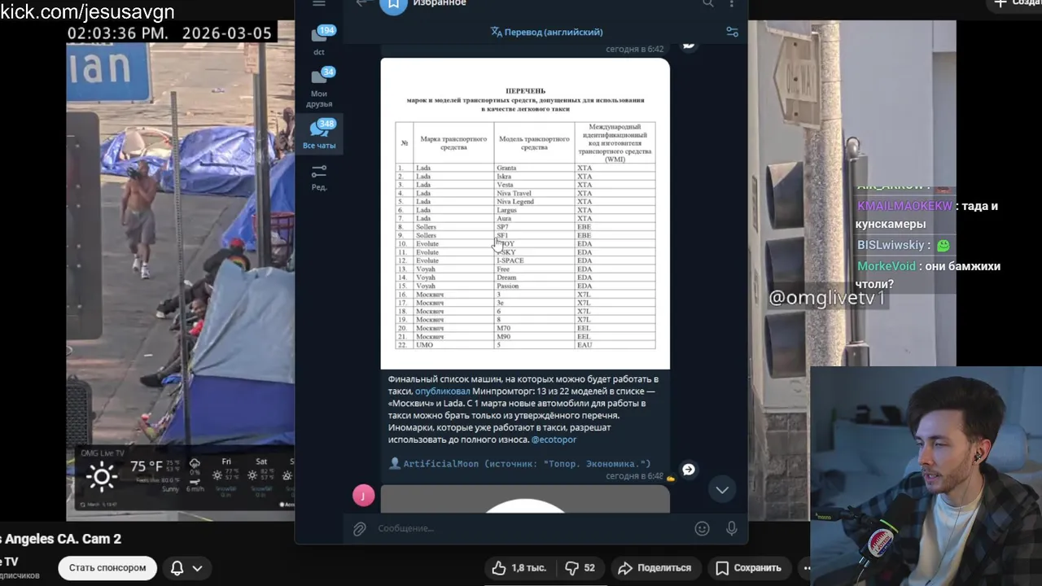Open the taxi vehicle list image
This screenshot has width=1042, height=586.
pyautogui.click(x=525, y=213)
